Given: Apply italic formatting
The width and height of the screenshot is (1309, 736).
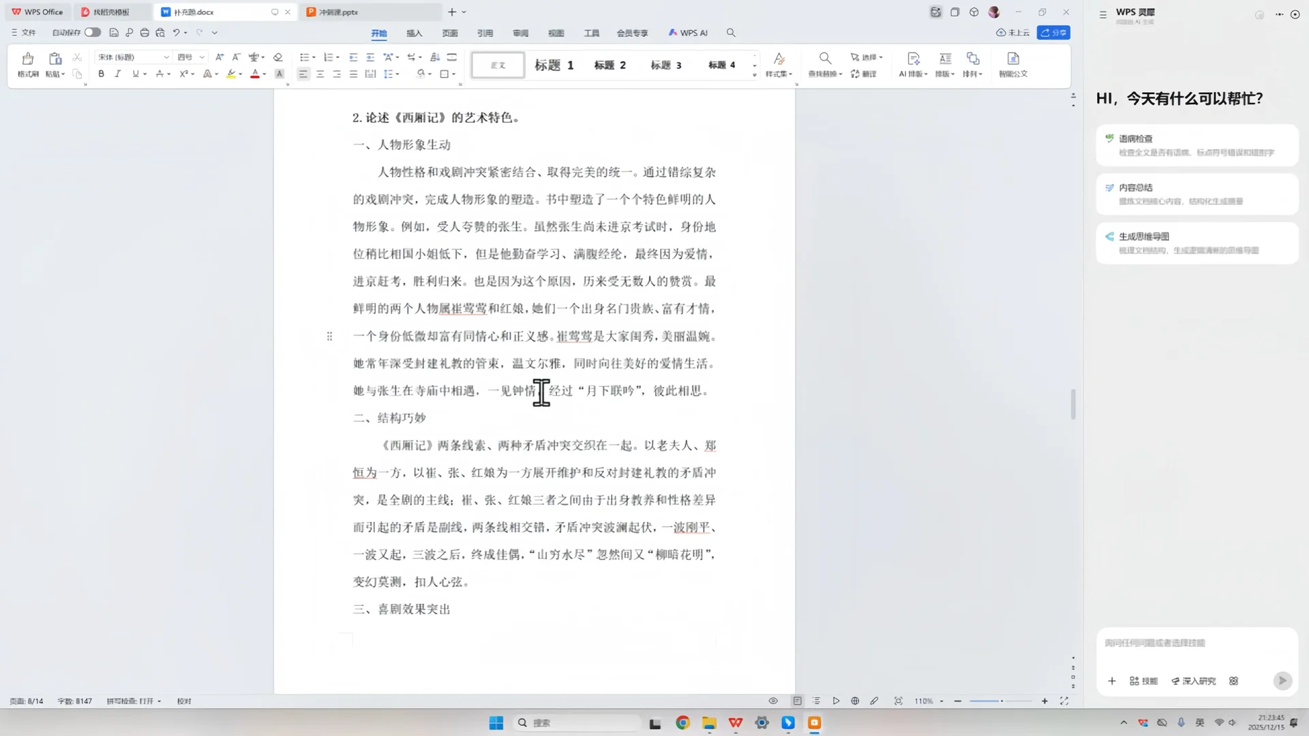Looking at the screenshot, I should pyautogui.click(x=117, y=74).
